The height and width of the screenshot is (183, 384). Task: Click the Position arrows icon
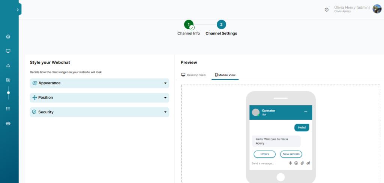tap(35, 97)
